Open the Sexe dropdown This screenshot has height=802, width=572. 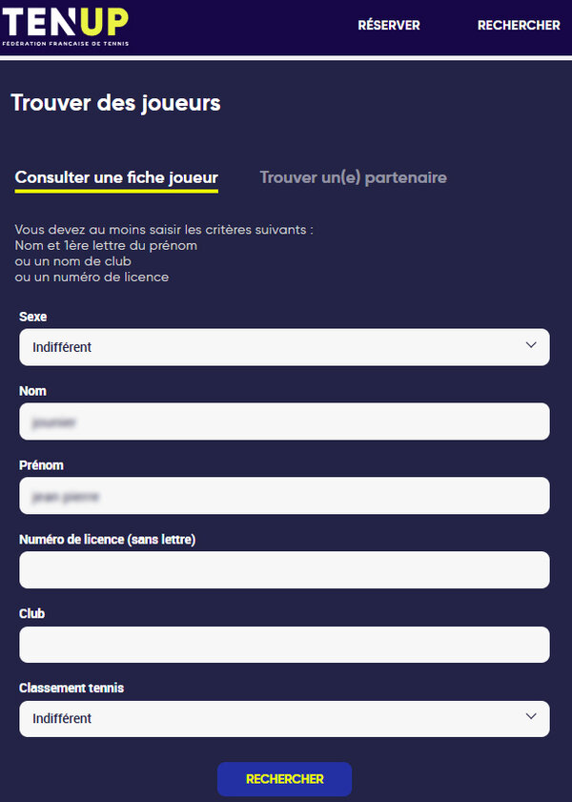(284, 347)
